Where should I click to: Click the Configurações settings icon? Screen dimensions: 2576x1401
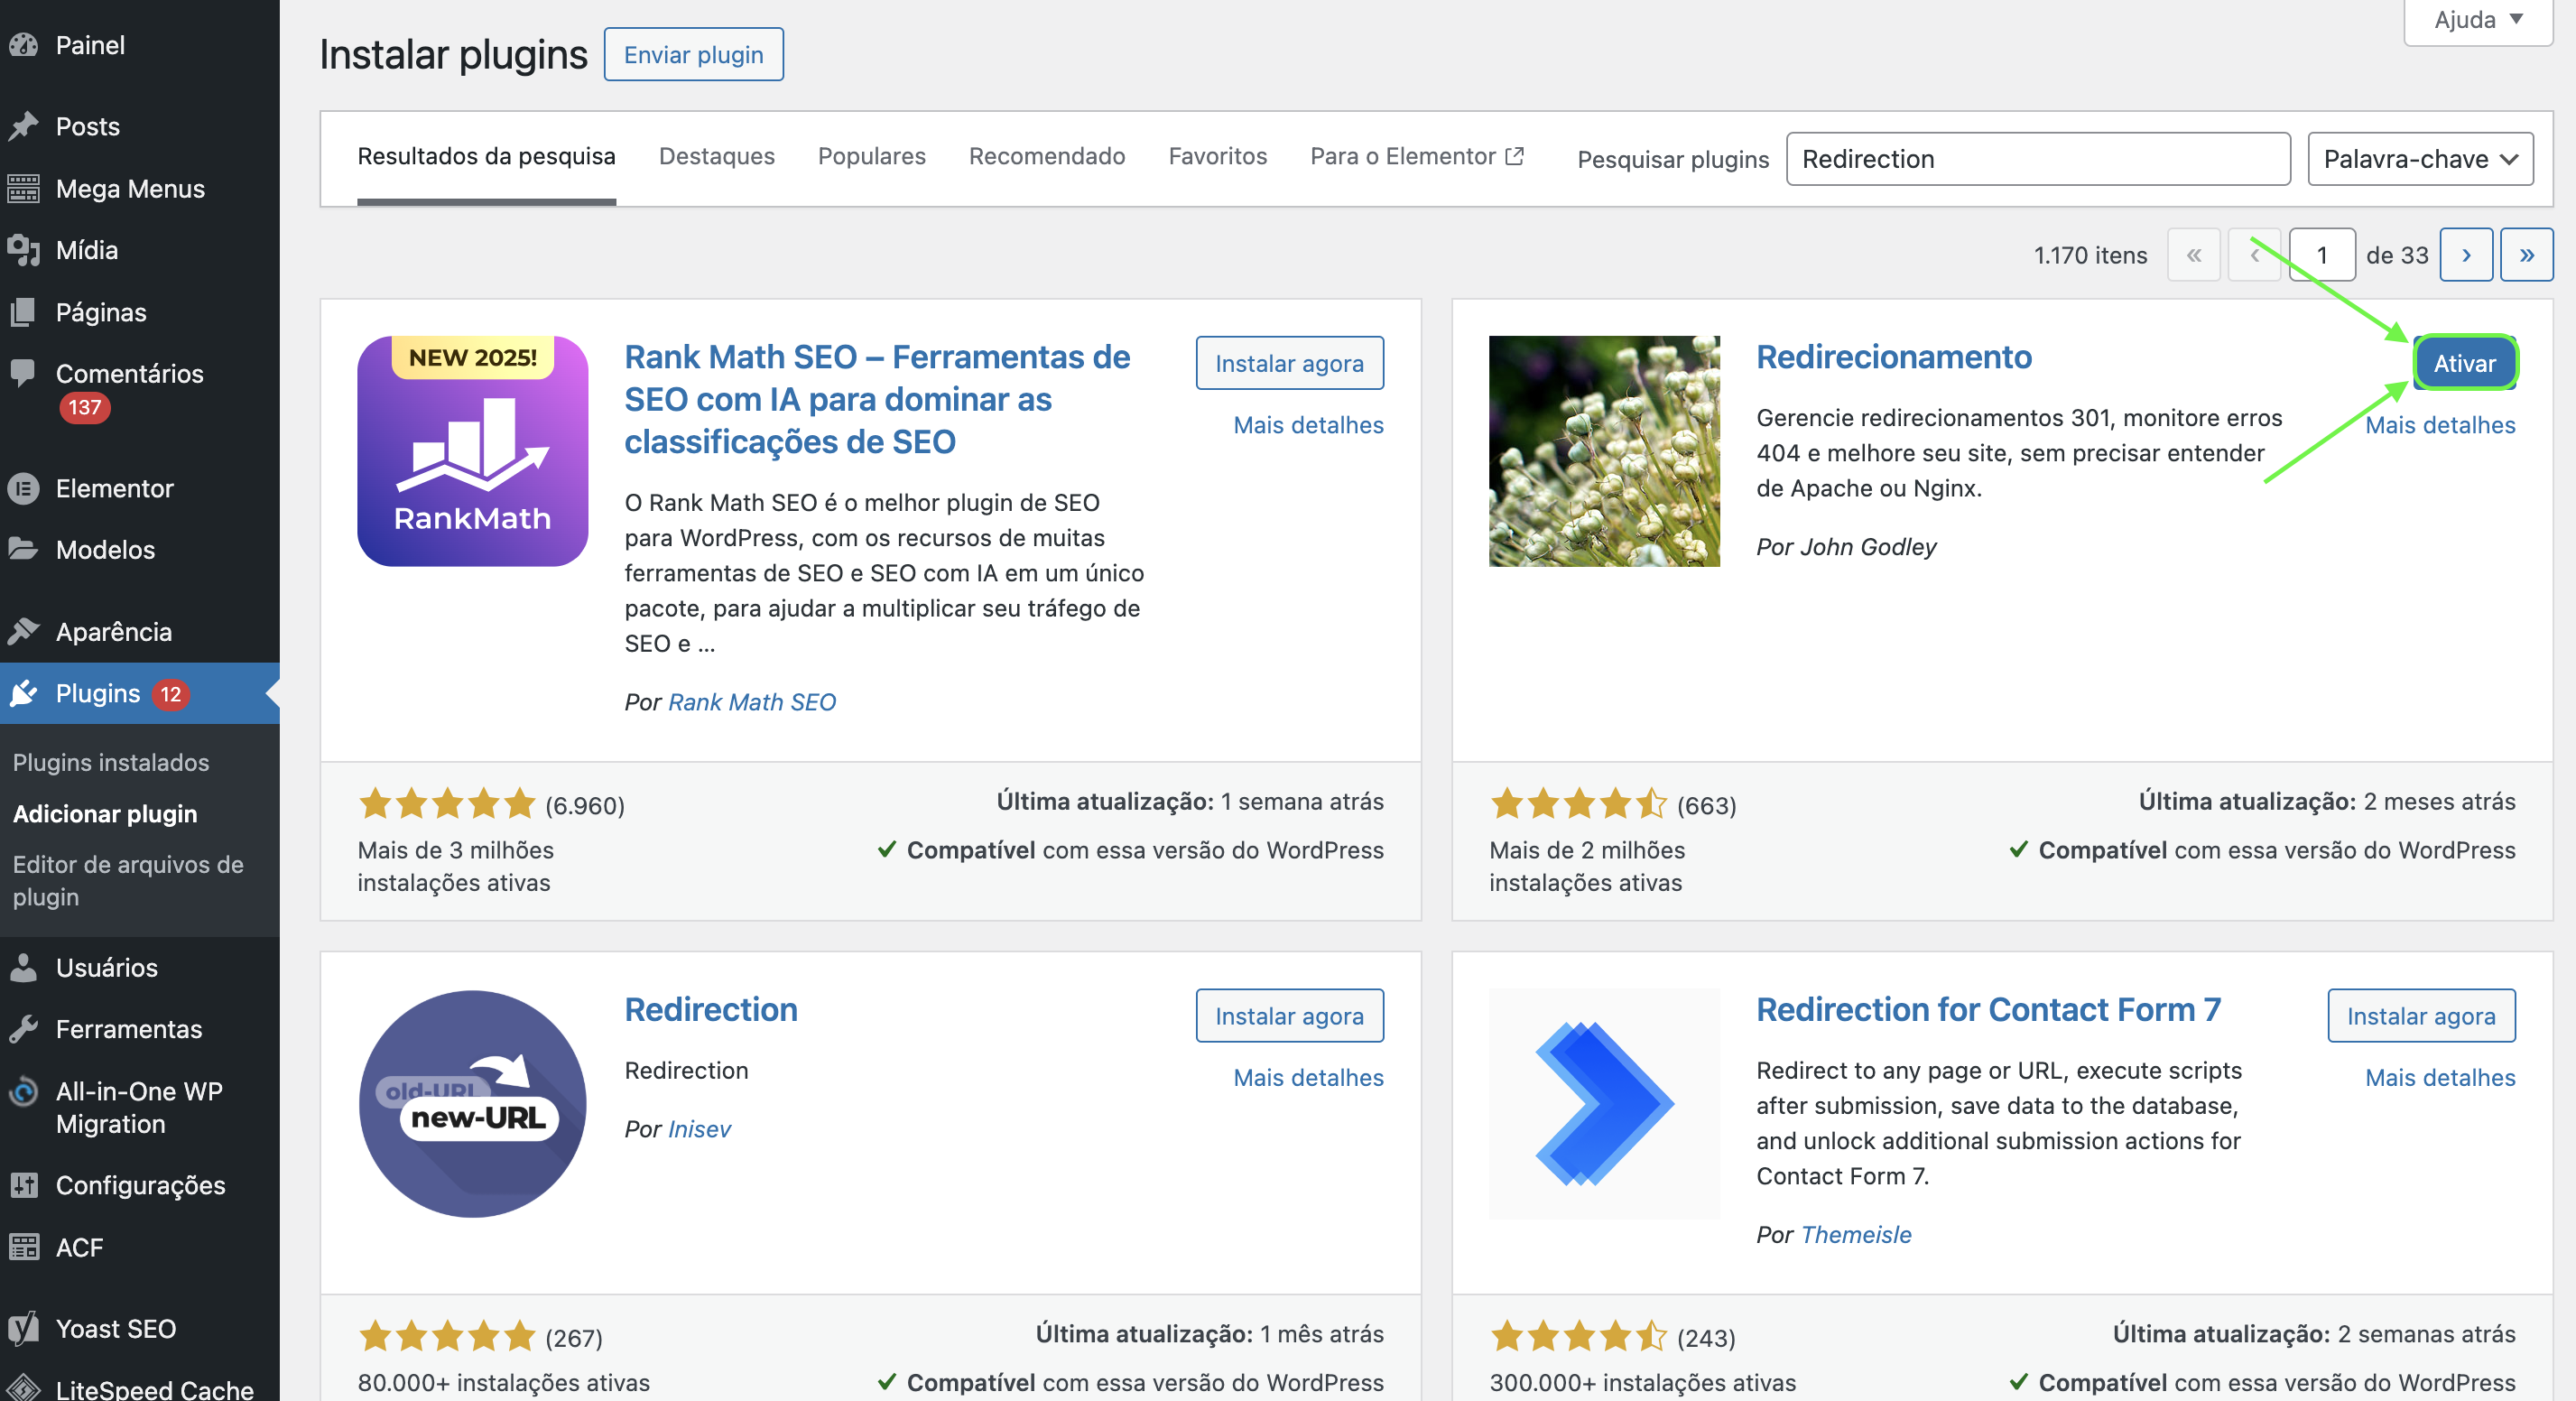[23, 1185]
